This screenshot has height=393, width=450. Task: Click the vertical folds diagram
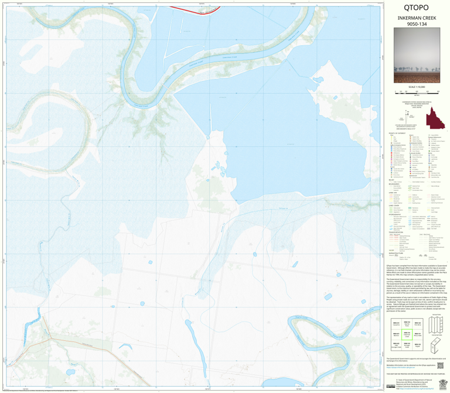click(x=437, y=324)
